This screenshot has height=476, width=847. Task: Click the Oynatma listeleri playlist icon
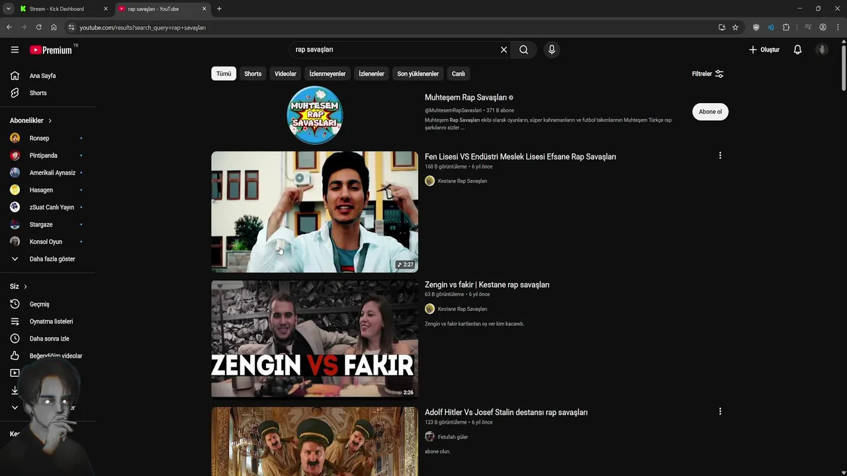pyautogui.click(x=15, y=321)
